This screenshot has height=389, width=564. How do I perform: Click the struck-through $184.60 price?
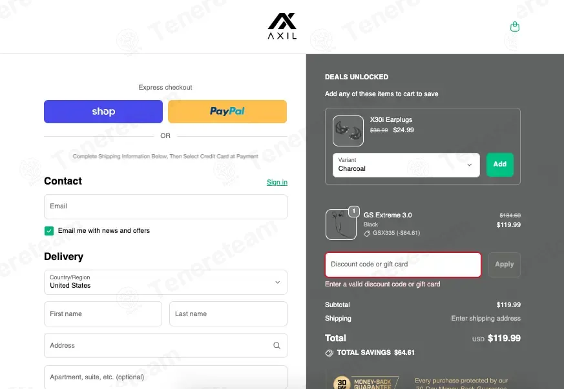[510, 215]
